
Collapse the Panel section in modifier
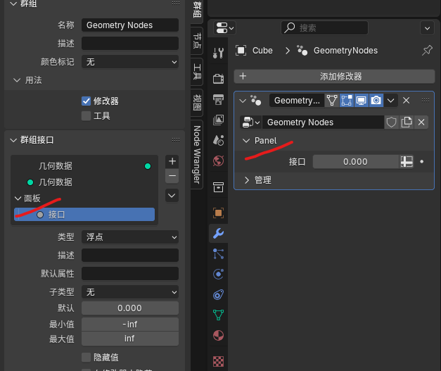click(246, 141)
